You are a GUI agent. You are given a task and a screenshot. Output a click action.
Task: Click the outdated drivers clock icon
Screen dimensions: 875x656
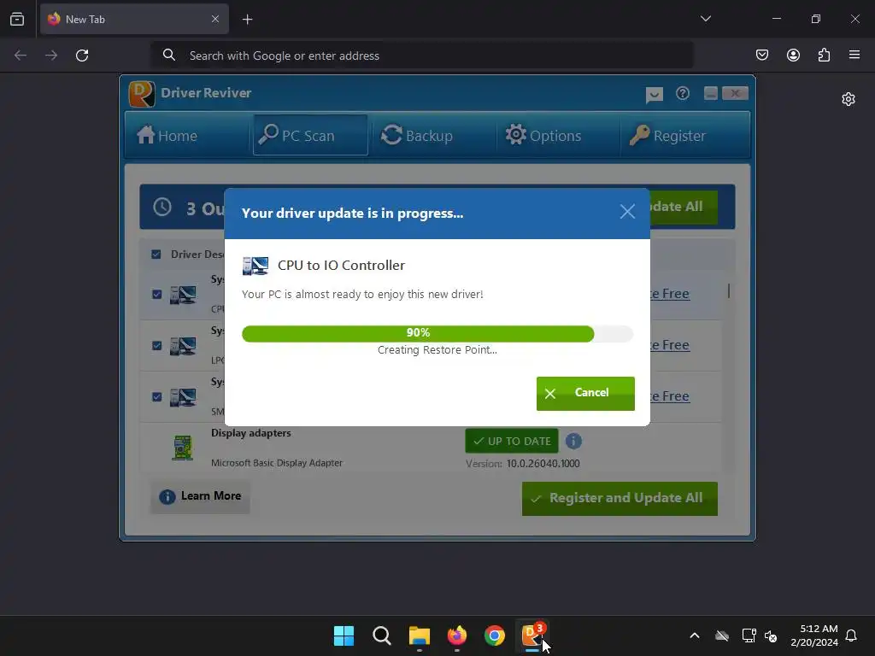click(x=162, y=207)
